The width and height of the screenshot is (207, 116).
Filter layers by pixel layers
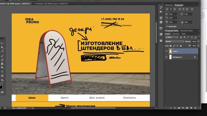pyautogui.click(x=181, y=37)
